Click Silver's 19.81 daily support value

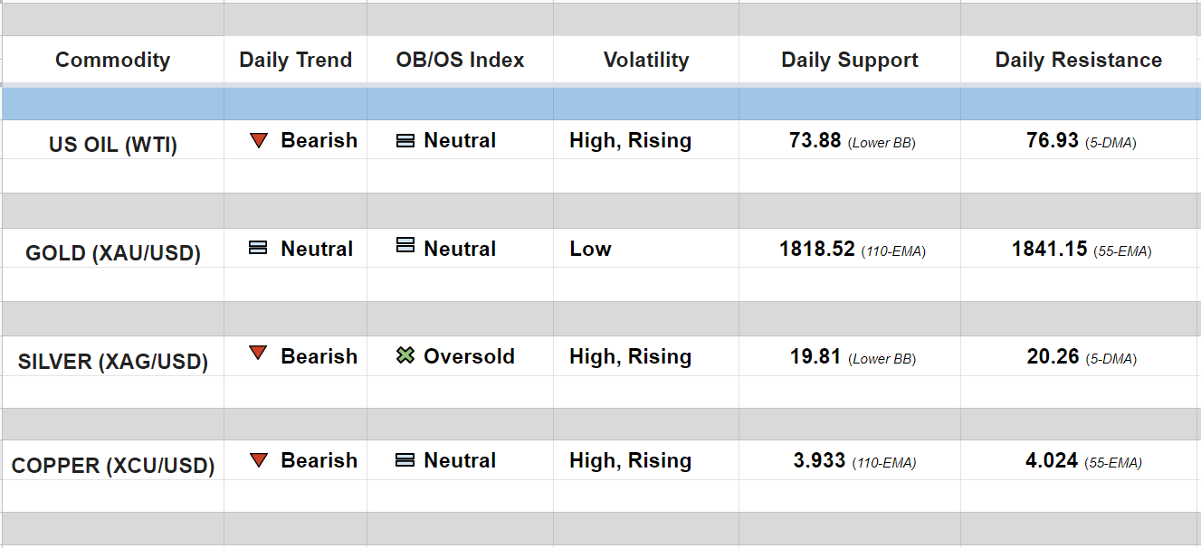(815, 357)
